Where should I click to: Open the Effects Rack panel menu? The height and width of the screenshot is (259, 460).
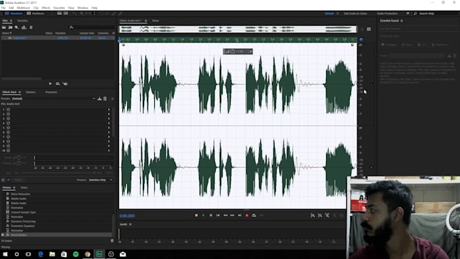tap(20, 92)
